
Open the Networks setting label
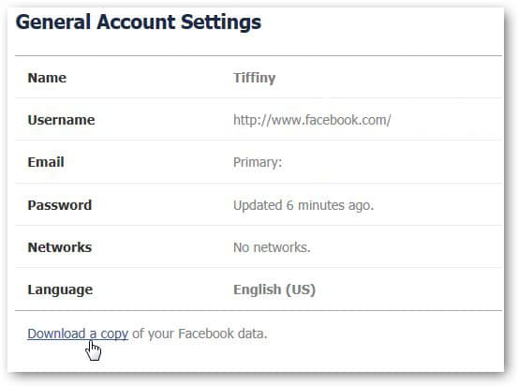59,247
